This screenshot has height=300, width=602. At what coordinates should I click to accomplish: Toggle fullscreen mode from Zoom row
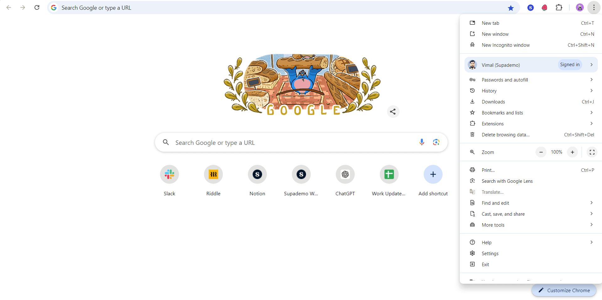coord(592,152)
